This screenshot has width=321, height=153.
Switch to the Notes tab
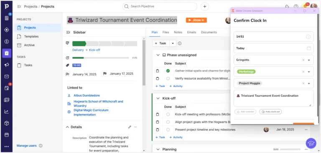178,32
